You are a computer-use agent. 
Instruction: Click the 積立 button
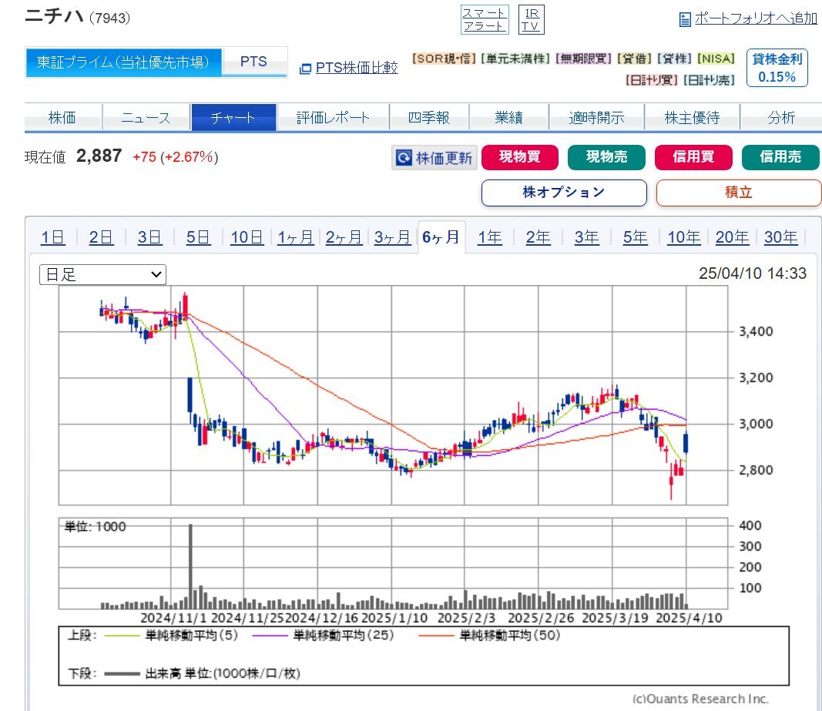739,193
